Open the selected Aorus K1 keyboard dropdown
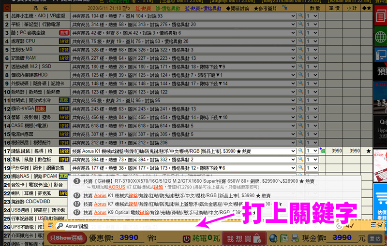The height and width of the screenshot is (246, 387). coord(183,151)
